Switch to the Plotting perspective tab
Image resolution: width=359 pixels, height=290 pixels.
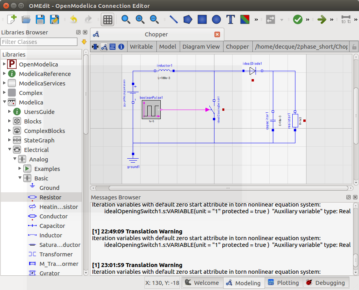coord(284,282)
